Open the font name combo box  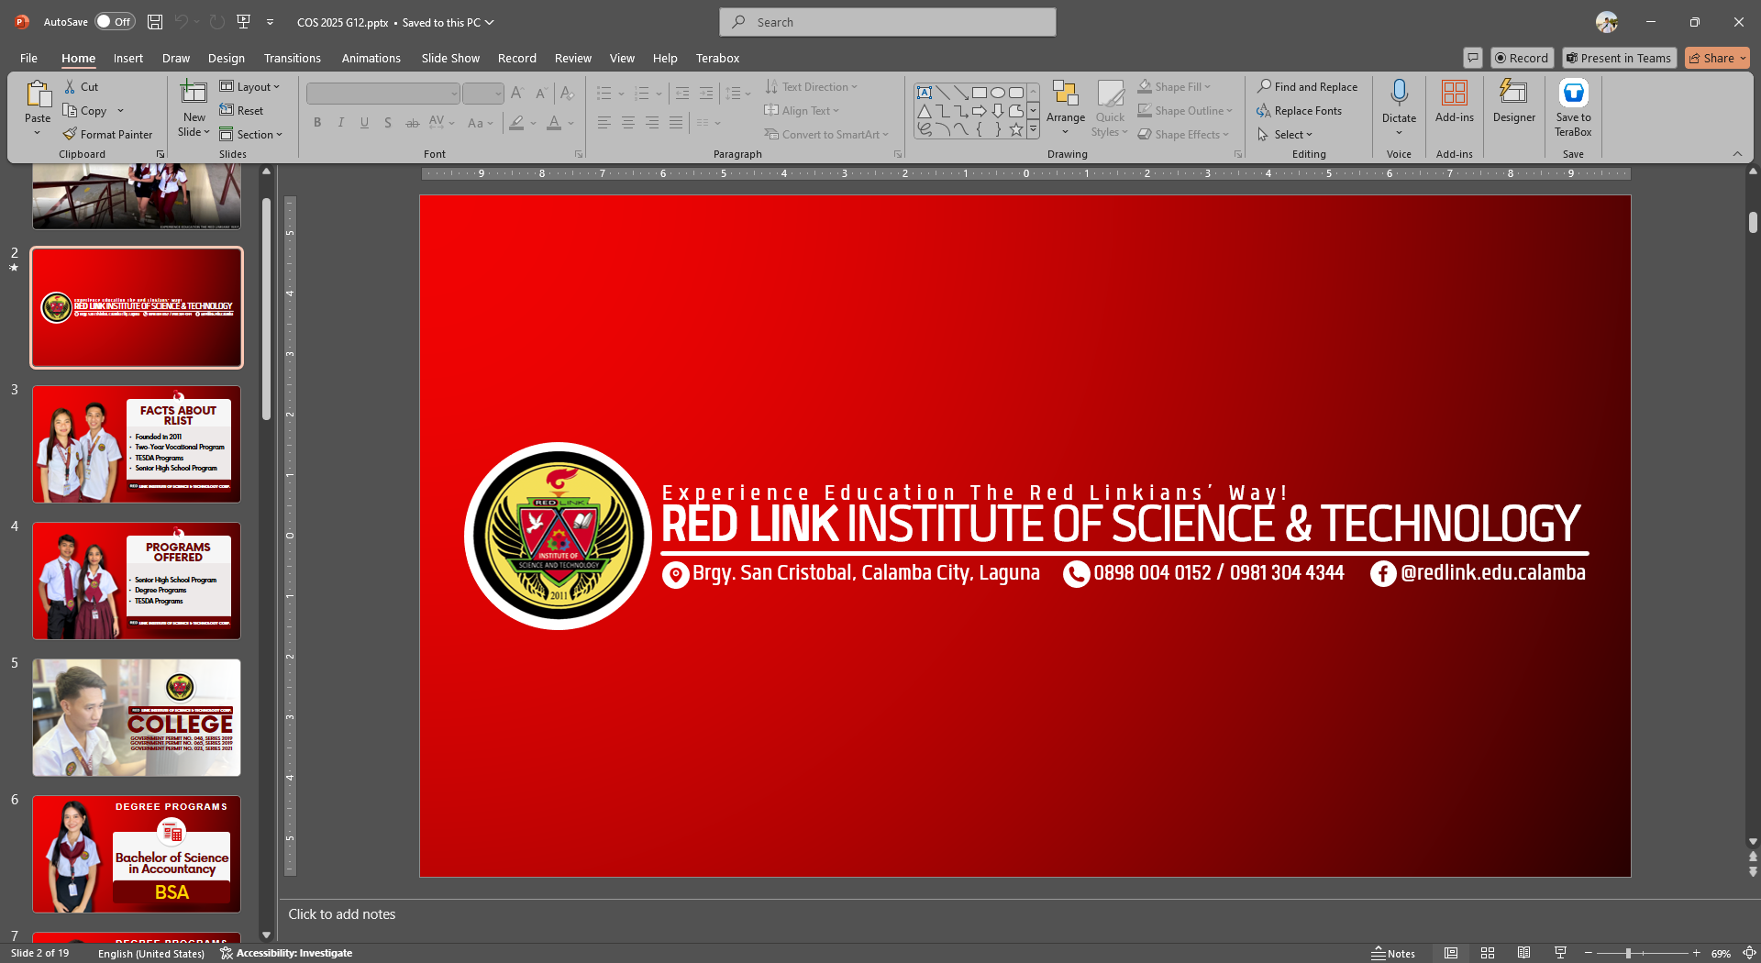[382, 94]
